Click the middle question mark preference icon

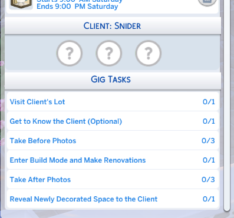(x=108, y=53)
